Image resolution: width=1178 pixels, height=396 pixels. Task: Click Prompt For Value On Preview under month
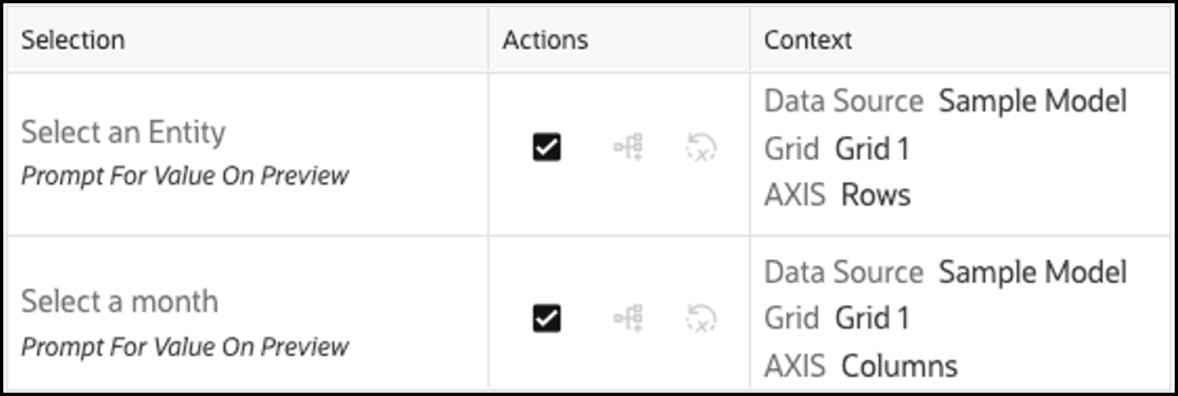(x=185, y=346)
